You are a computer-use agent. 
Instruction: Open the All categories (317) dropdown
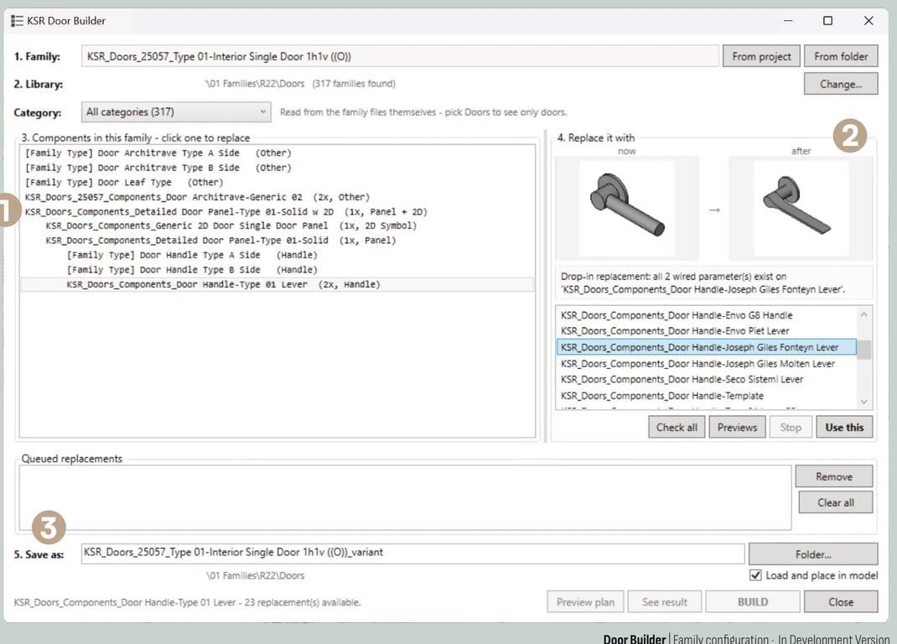pyautogui.click(x=175, y=112)
